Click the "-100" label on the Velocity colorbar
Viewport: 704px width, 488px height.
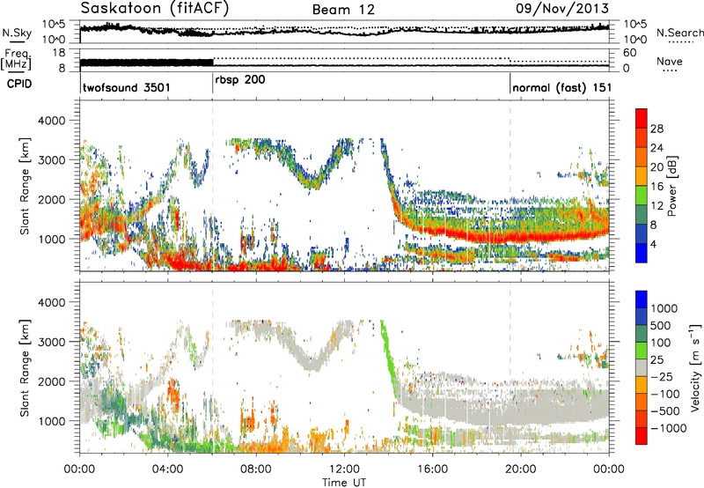tap(665, 394)
